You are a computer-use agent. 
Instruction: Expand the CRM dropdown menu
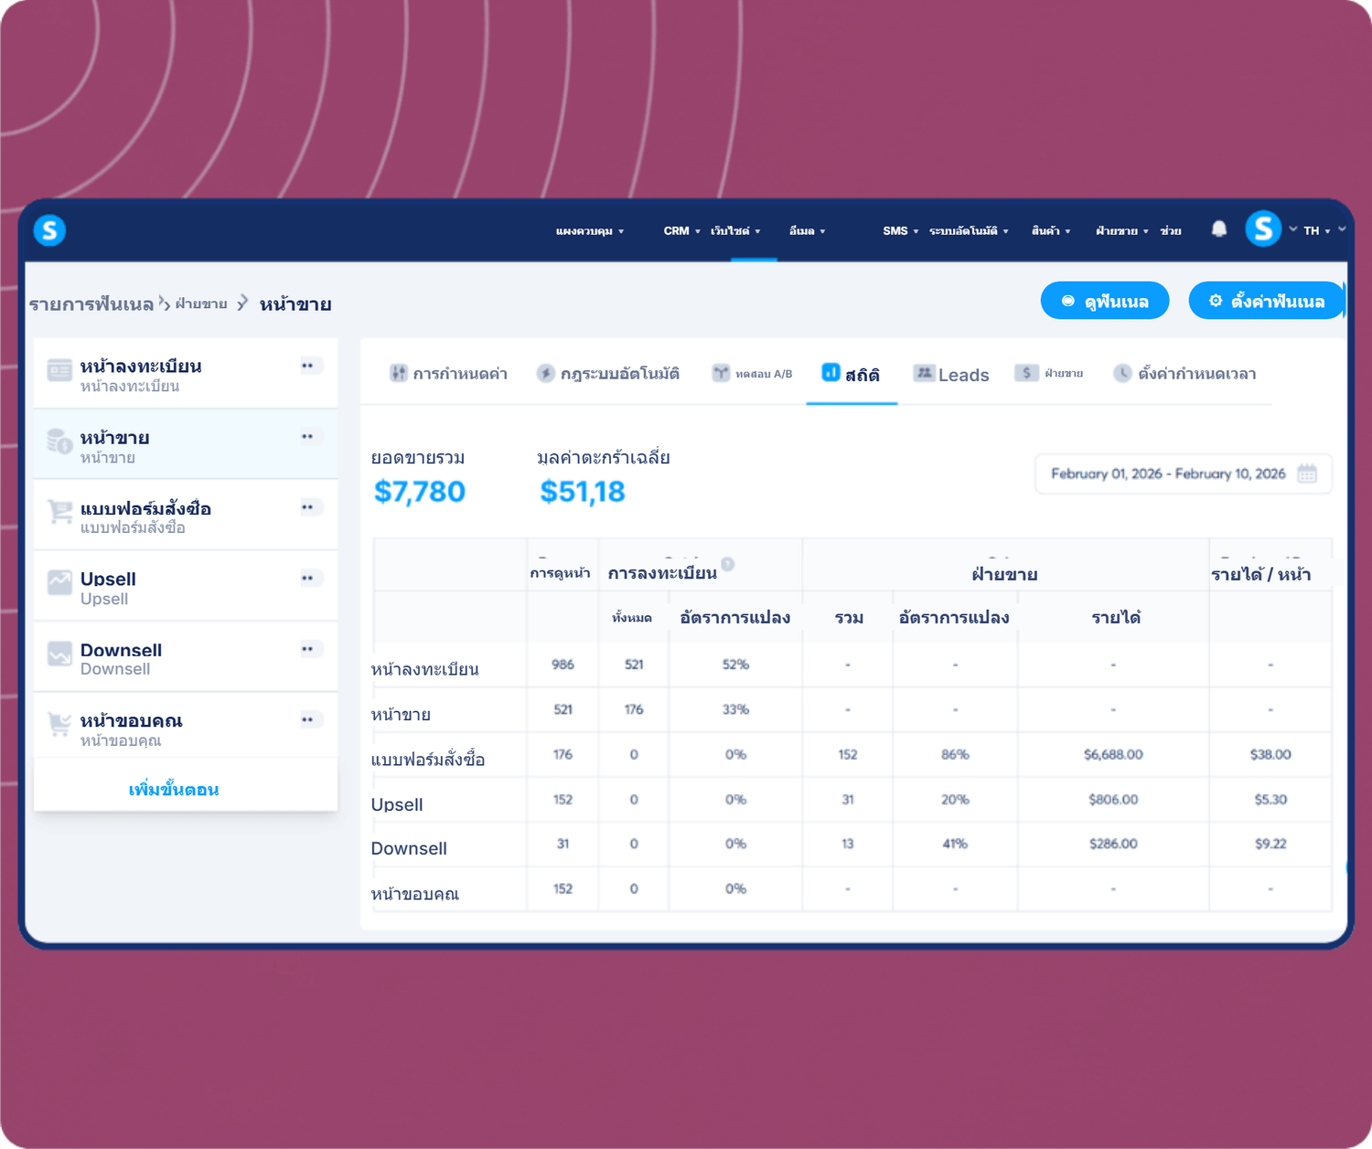[681, 231]
